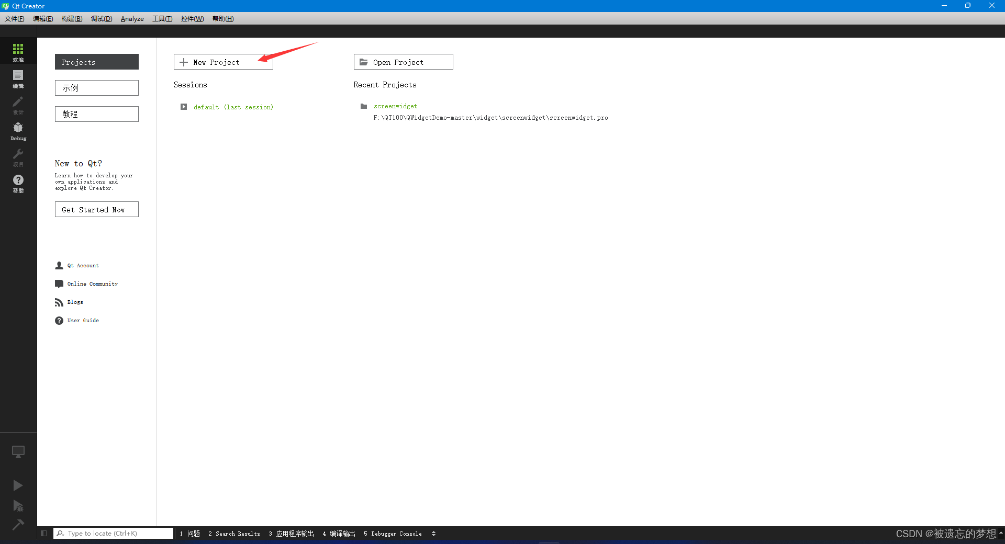
Task: Open the Welcome mode grid icon
Action: point(18,51)
